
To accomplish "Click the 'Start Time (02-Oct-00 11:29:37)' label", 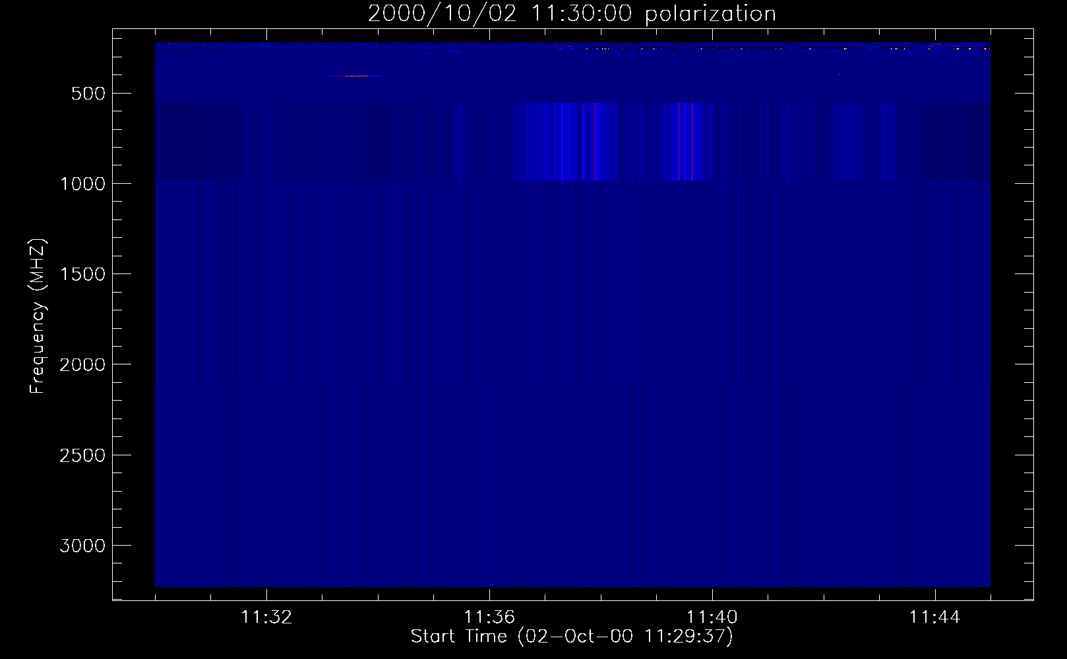I will pyautogui.click(x=572, y=637).
